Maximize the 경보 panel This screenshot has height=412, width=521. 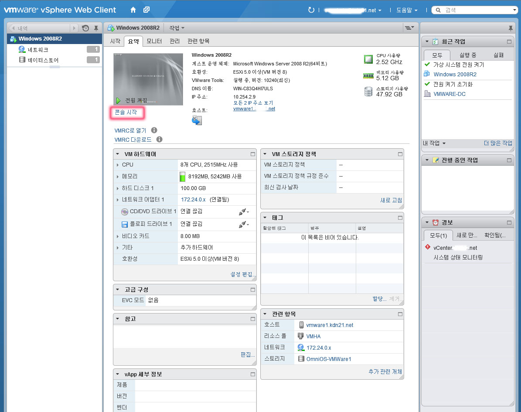(x=509, y=223)
